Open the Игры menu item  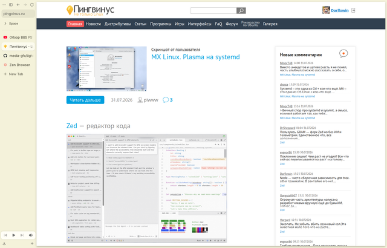pos(180,24)
